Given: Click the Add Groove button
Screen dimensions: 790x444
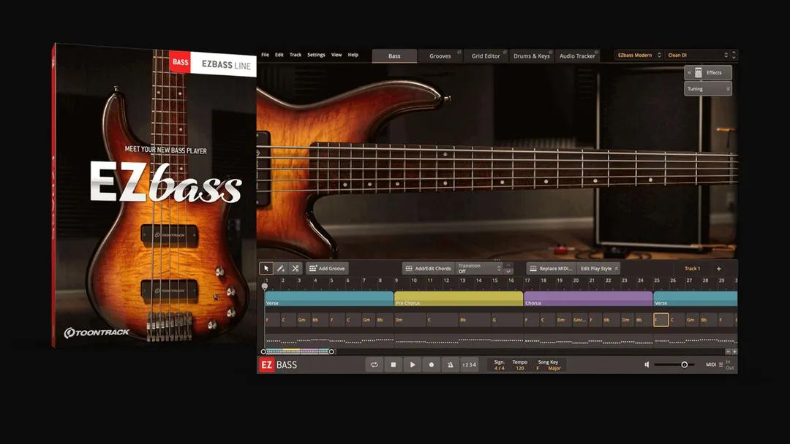Looking at the screenshot, I should (327, 269).
